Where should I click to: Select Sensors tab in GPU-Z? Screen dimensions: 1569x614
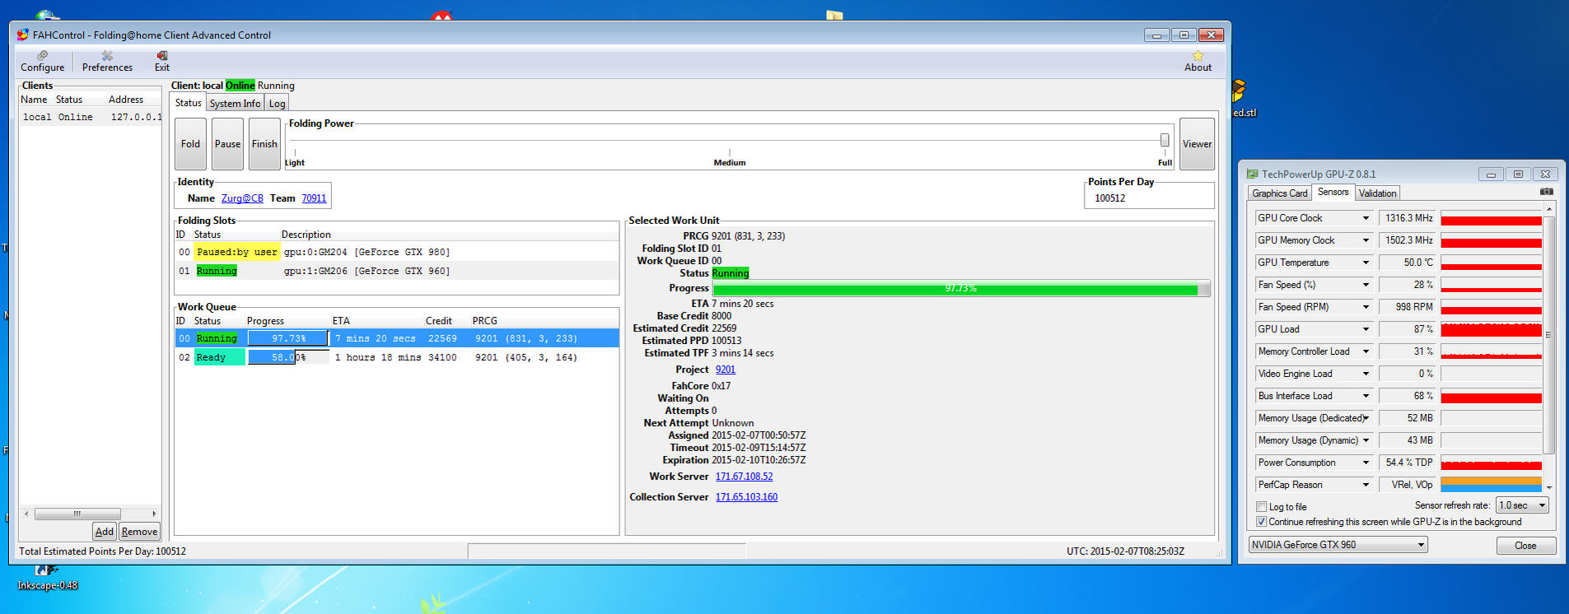(x=1333, y=192)
